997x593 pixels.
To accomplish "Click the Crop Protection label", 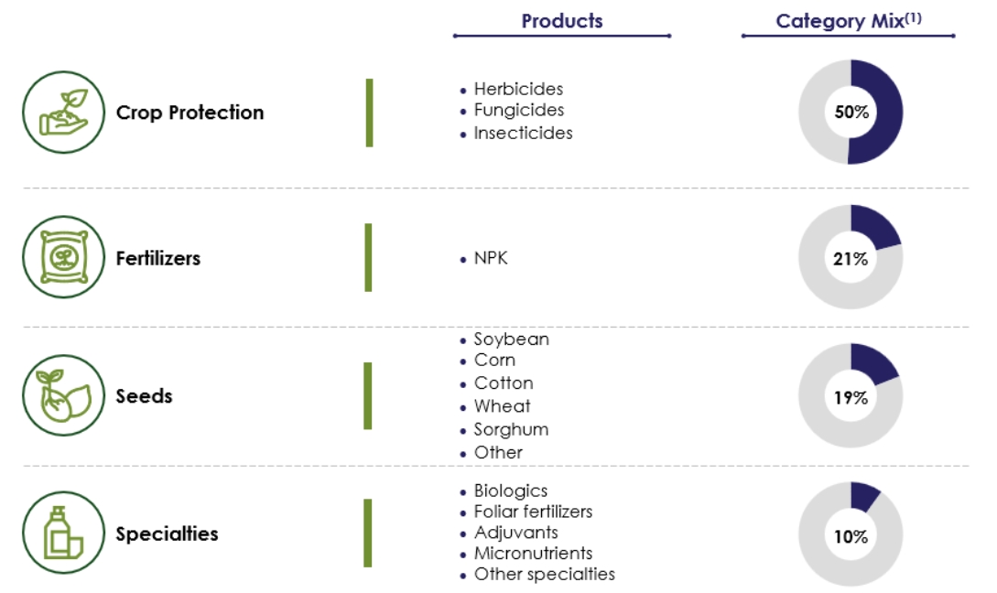I will tap(190, 113).
